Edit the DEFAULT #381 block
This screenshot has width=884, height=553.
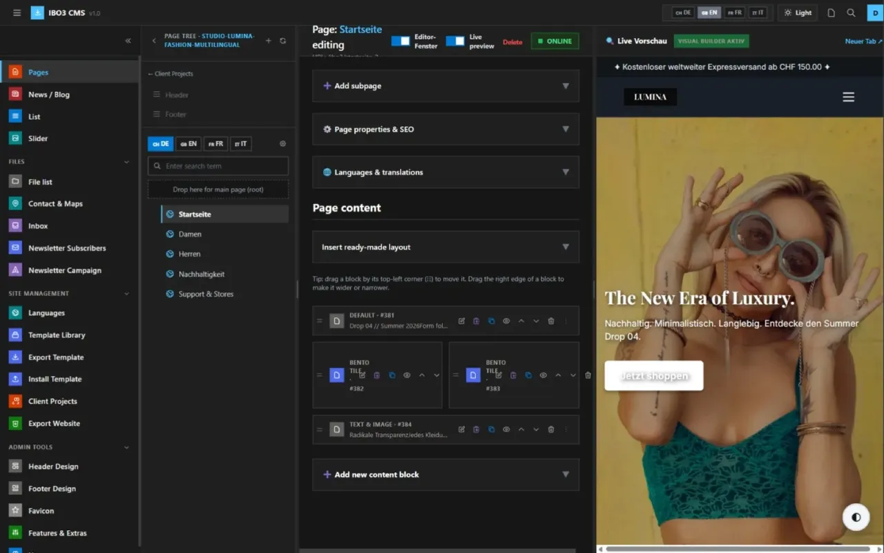point(461,321)
